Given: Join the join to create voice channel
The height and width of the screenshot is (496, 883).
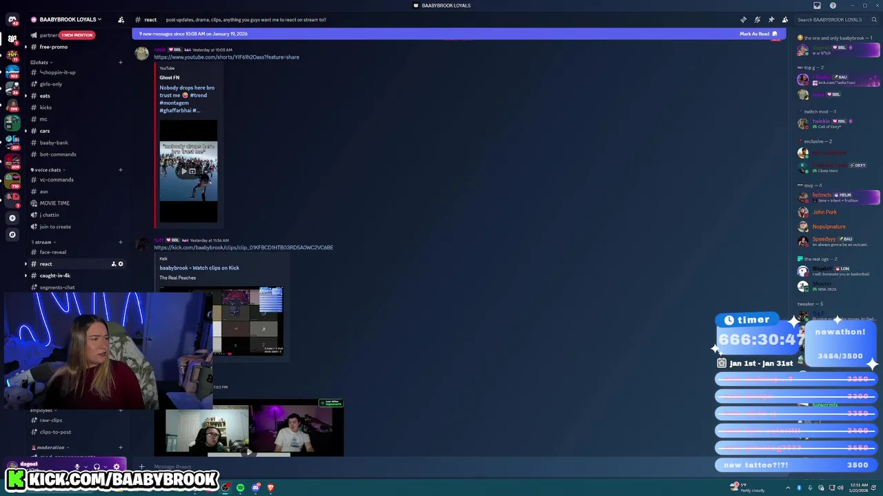Looking at the screenshot, I should click(x=55, y=227).
